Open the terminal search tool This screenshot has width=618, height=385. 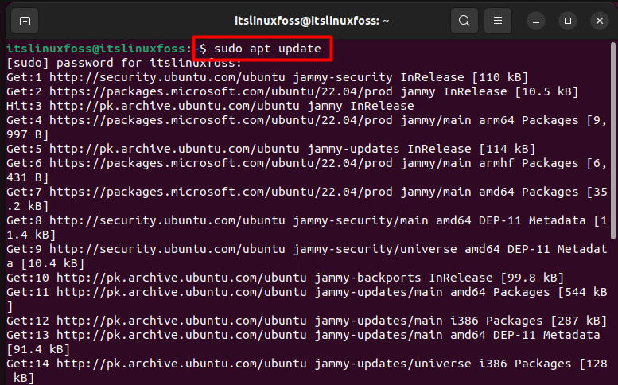(x=464, y=21)
